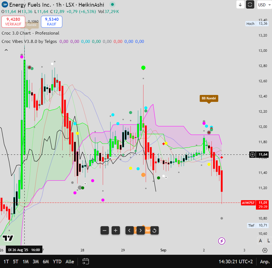Viewport: 272px width, 268px height.
Task: Toggle logarithmic scale with the L button
Action: (x=268, y=241)
